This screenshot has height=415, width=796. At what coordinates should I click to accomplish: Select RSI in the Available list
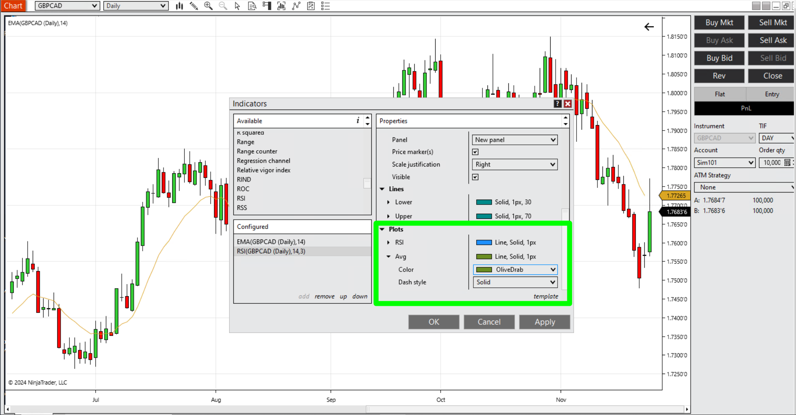click(241, 198)
